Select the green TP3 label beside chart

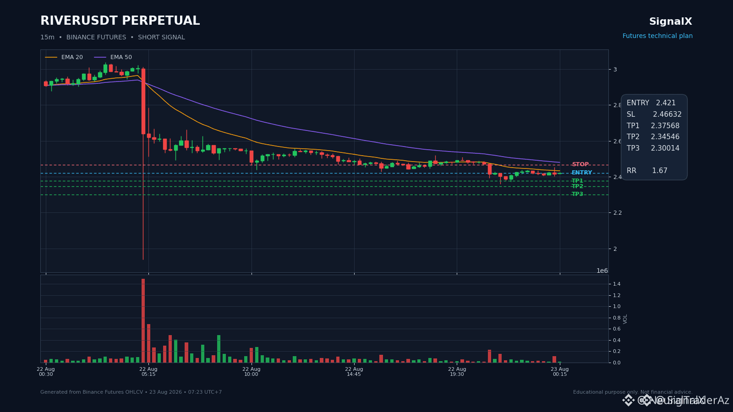[577, 194]
